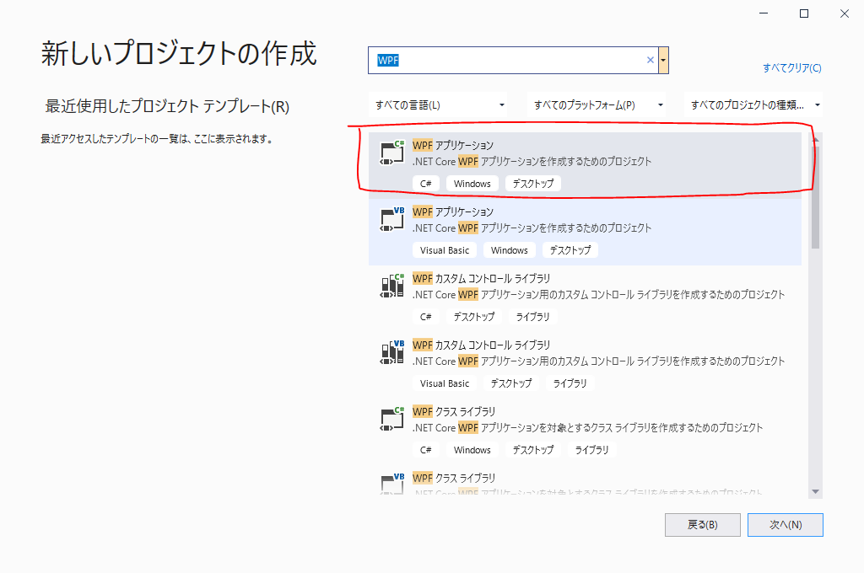Image resolution: width=864 pixels, height=573 pixels.
Task: Click the 最近使用したプロジェクト テンプレート(R) heading
Action: (167, 105)
